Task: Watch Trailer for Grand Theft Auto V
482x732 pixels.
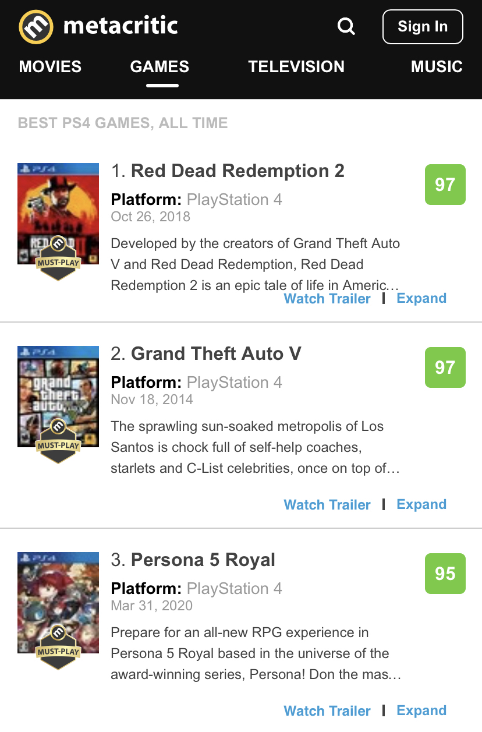Action: [327, 505]
